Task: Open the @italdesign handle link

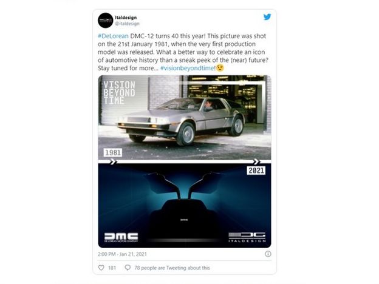Action: tap(127, 24)
